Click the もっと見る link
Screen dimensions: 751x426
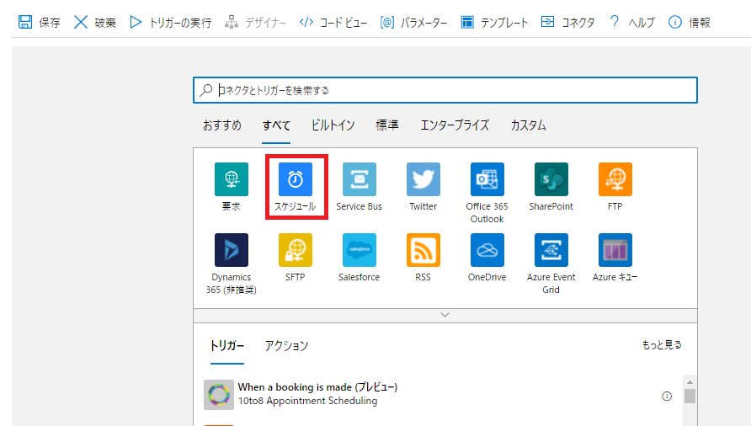pyautogui.click(x=662, y=344)
